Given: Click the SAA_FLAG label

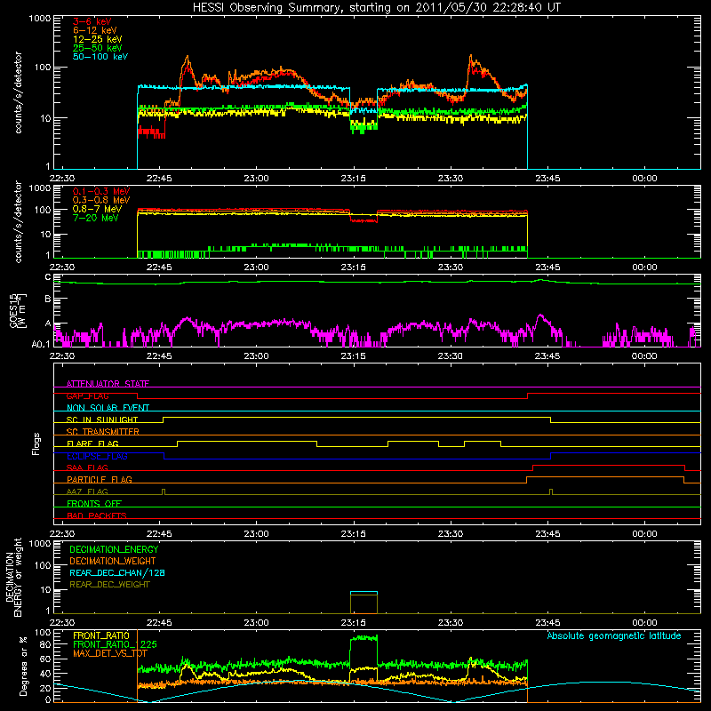Looking at the screenshot, I should click(87, 467).
